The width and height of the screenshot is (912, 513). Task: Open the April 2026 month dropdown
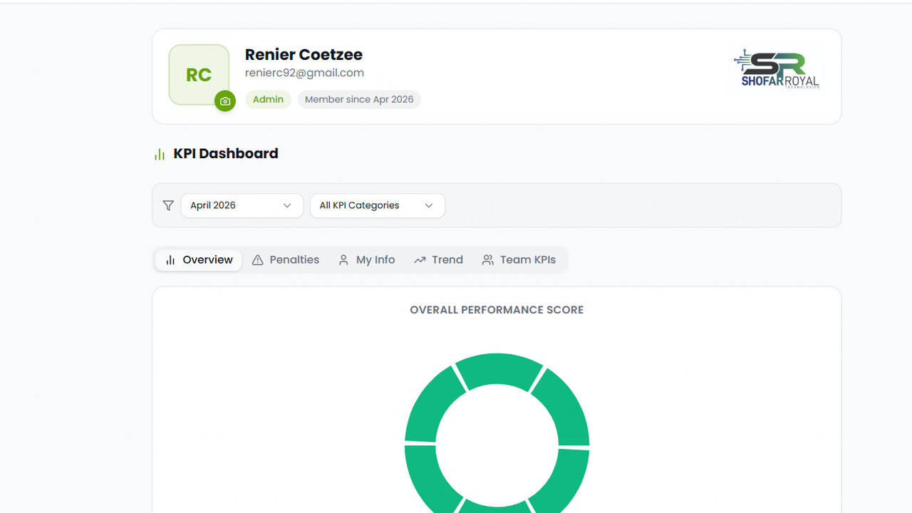[x=242, y=205]
